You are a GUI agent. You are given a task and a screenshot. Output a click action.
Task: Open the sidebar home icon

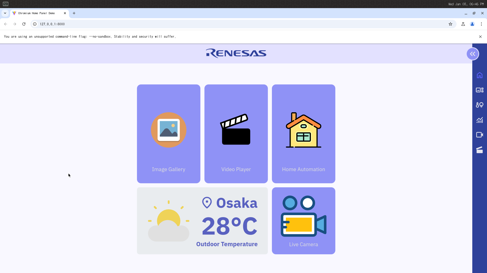pos(479,75)
